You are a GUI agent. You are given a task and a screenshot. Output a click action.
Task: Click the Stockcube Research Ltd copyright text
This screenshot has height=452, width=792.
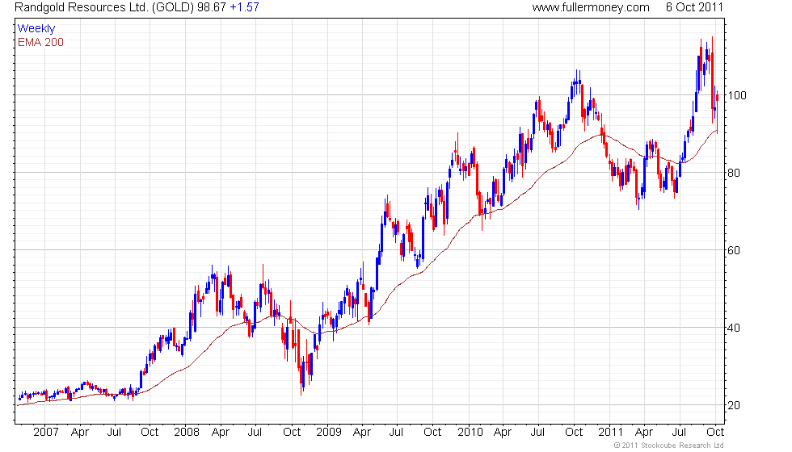(668, 446)
